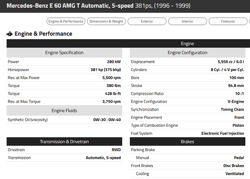Click the Front Brakes label

142,166
